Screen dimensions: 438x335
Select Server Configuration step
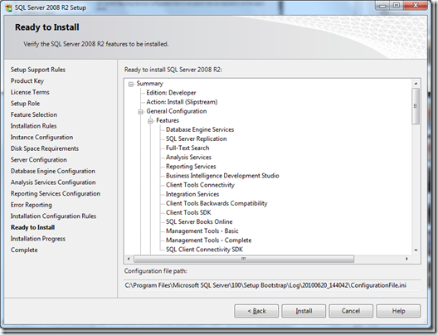pyautogui.click(x=39, y=160)
